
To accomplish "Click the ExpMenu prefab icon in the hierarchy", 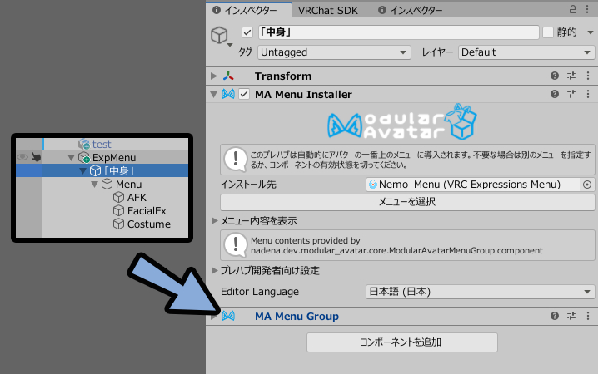I will (84, 158).
